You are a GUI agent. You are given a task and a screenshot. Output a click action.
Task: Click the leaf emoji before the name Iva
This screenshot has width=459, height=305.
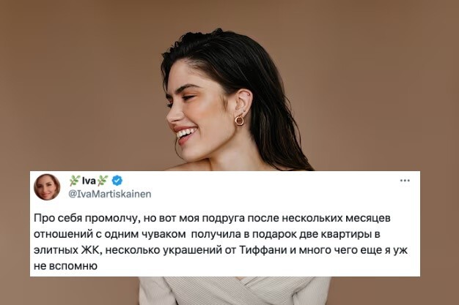click(75, 181)
